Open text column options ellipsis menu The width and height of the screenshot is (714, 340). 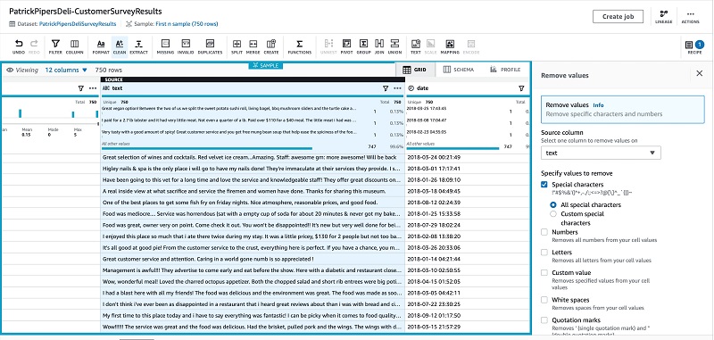tap(397, 88)
